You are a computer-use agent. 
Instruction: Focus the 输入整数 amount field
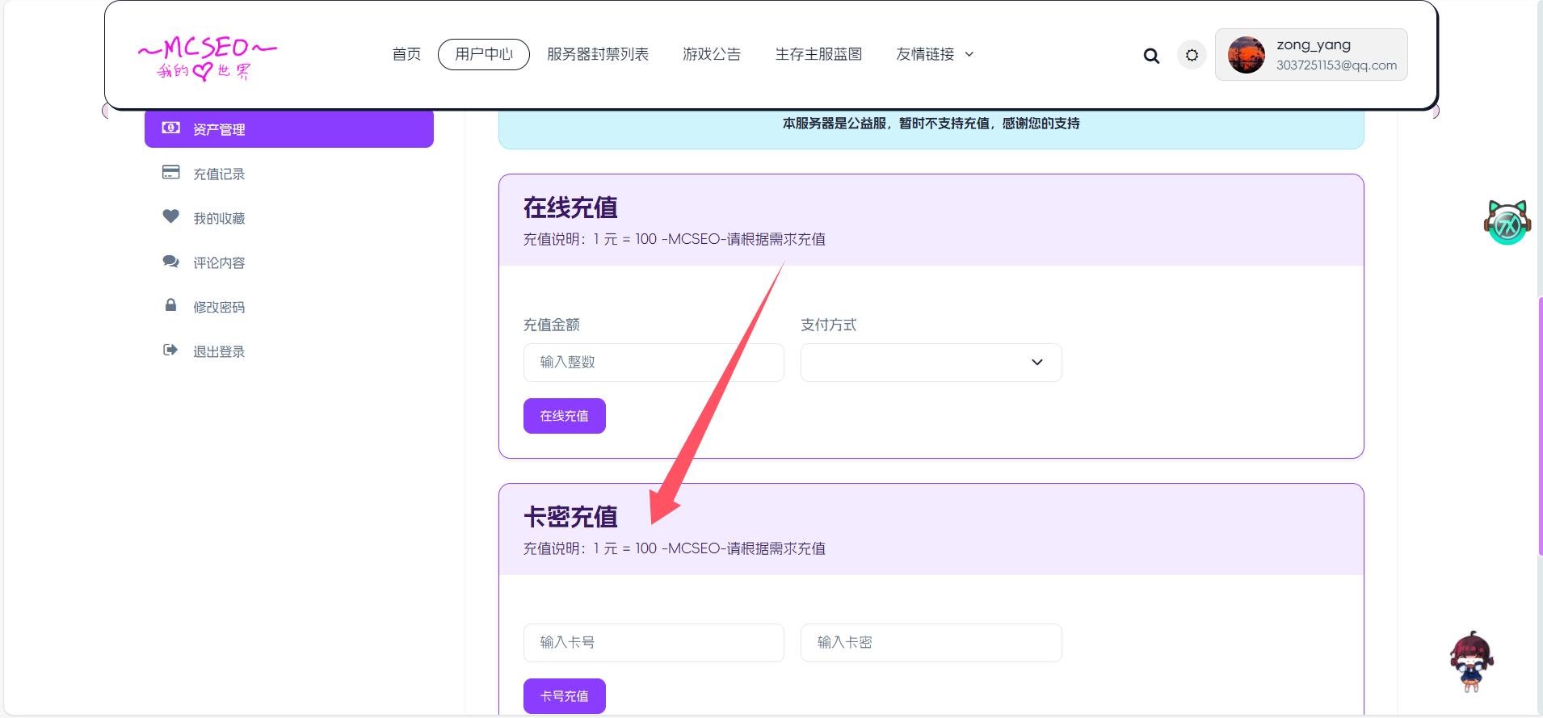pyautogui.click(x=654, y=363)
